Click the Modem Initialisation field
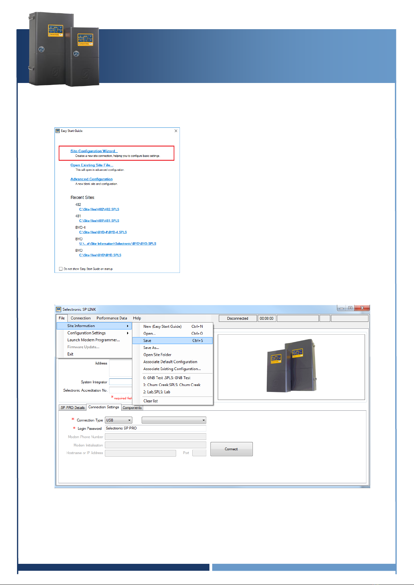This screenshot has width=414, height=585. pyautogui.click(x=156, y=445)
